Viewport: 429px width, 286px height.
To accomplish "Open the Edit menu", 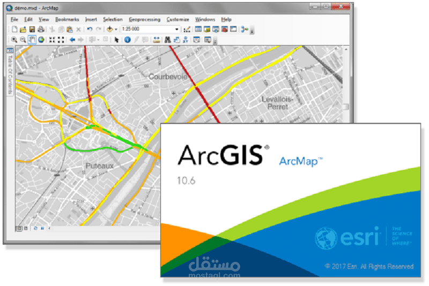I will 28,19.
